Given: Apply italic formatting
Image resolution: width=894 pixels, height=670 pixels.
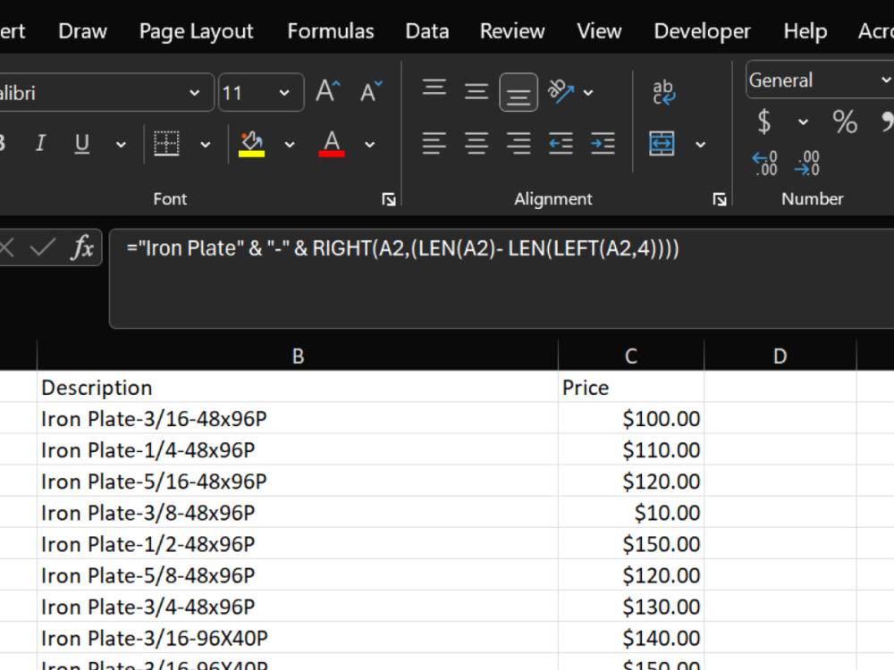Looking at the screenshot, I should [x=40, y=142].
